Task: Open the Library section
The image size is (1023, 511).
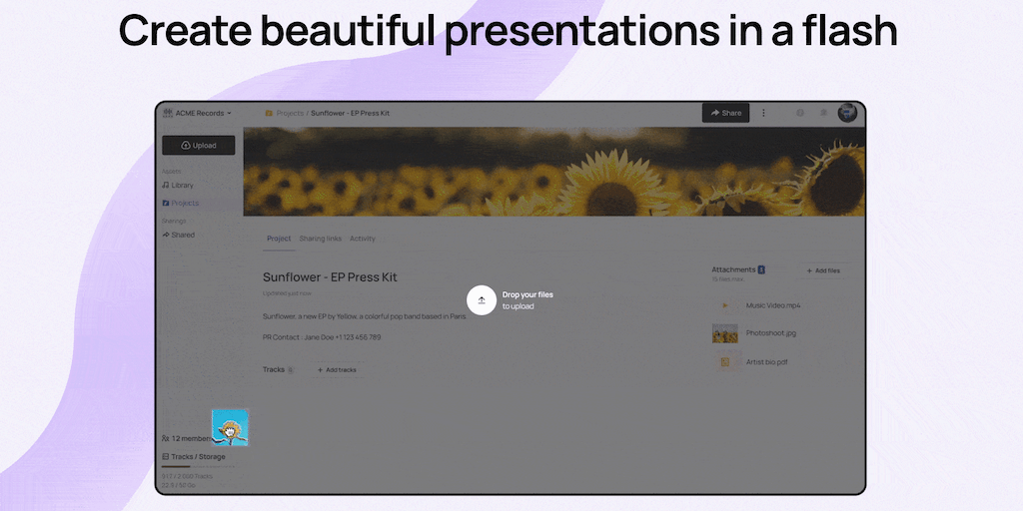Action: tap(182, 186)
